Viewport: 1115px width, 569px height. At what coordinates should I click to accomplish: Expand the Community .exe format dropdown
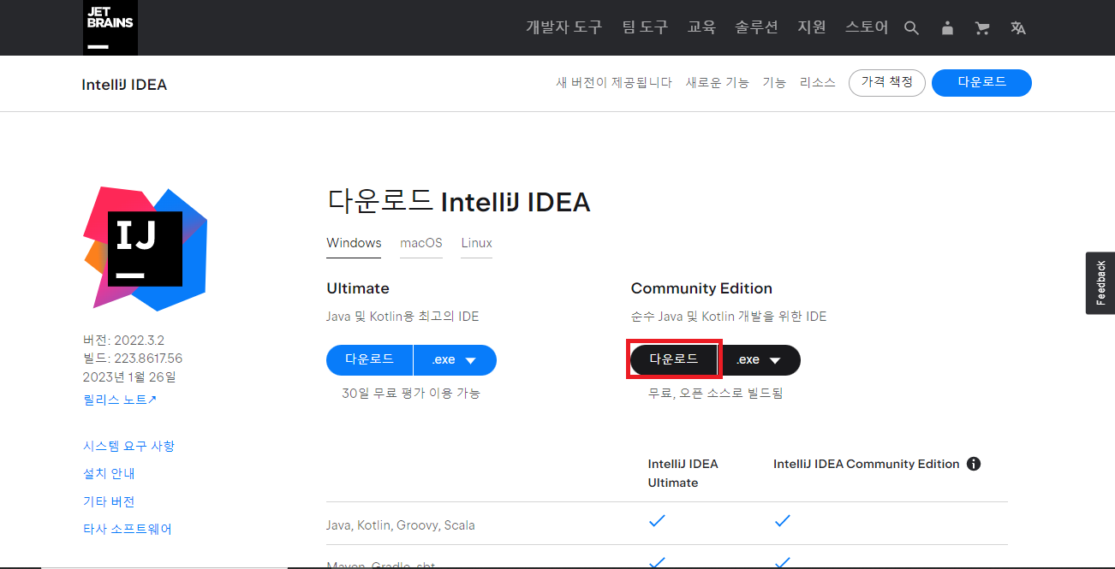point(760,360)
